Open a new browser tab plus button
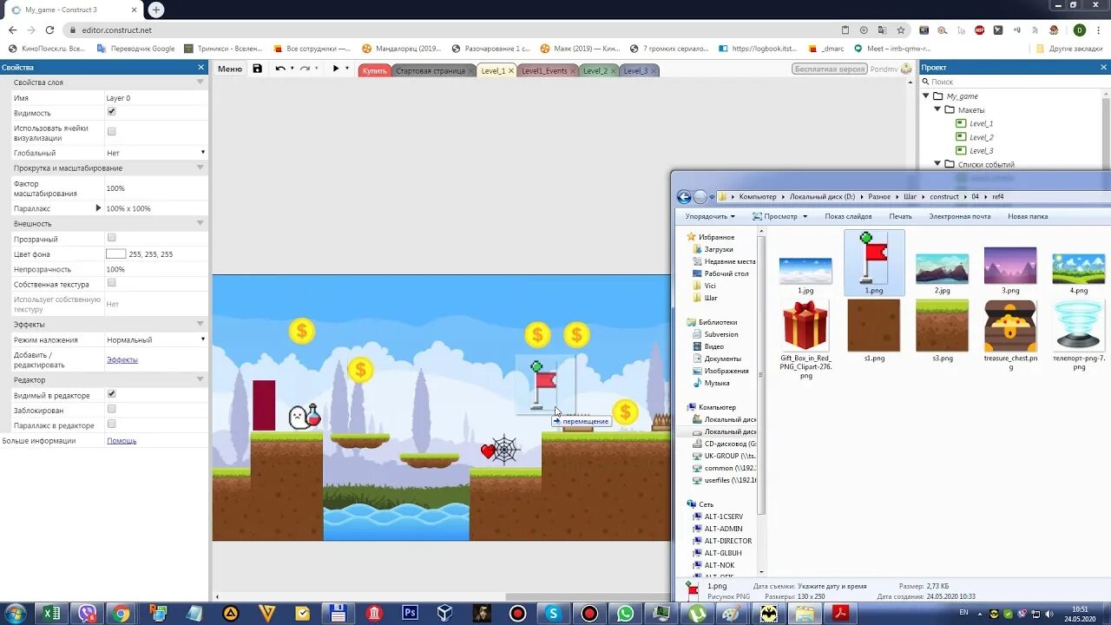 pyautogui.click(x=156, y=10)
